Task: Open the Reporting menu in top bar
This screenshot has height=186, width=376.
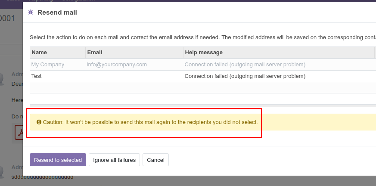Action: point(41,0)
